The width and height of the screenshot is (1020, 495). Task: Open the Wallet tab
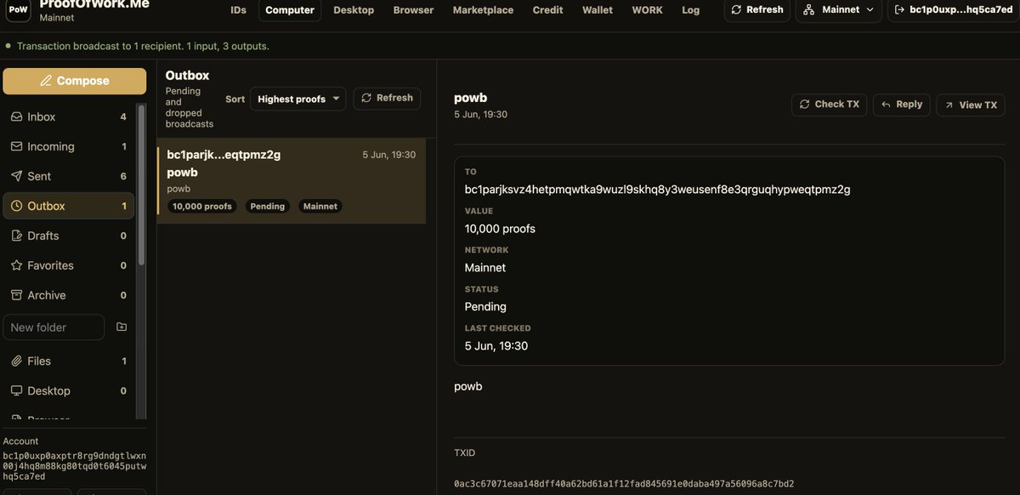(598, 10)
